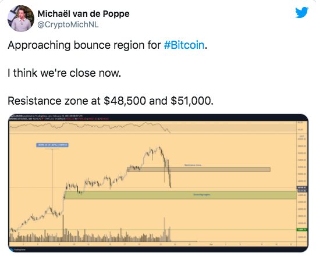Screen dimensions: 316x257
Task: Select the green bouncing region rectangle
Action: pyautogui.click(x=180, y=195)
